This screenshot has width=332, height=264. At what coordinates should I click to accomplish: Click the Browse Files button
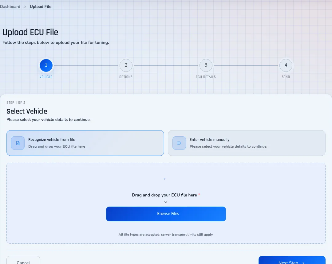click(166, 214)
